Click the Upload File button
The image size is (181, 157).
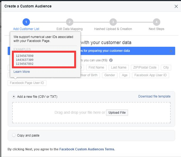click(x=117, y=113)
